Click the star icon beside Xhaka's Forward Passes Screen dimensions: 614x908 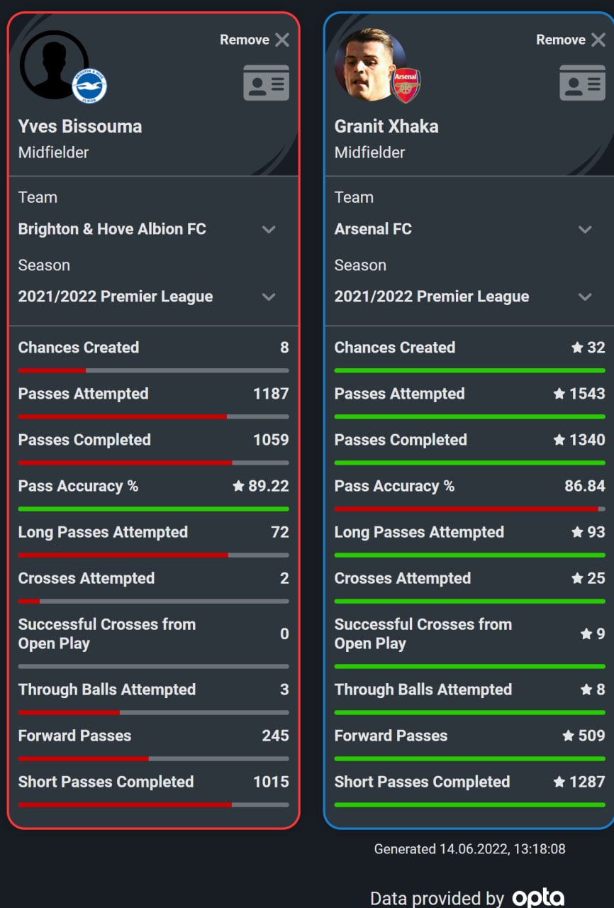click(569, 736)
